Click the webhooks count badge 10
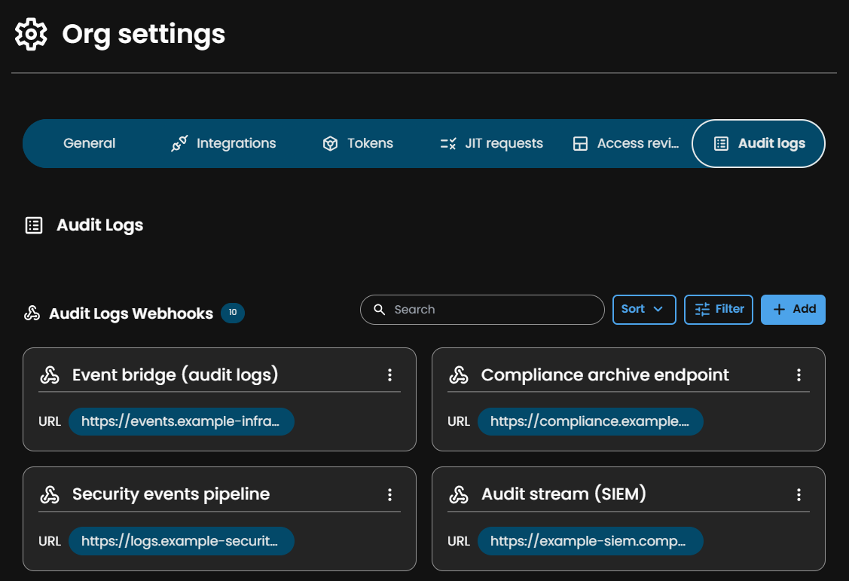This screenshot has width=849, height=581. [232, 313]
